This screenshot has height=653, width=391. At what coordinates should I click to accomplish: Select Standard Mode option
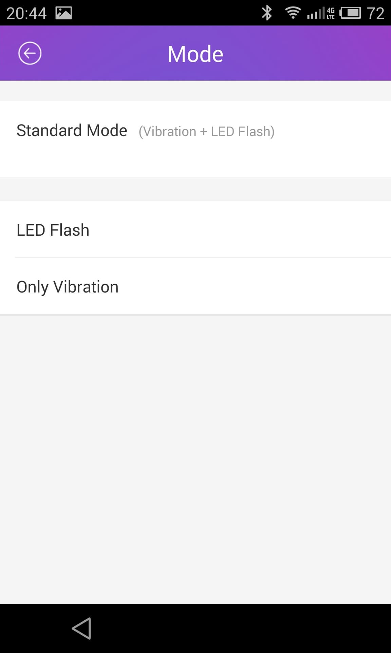pyautogui.click(x=72, y=131)
